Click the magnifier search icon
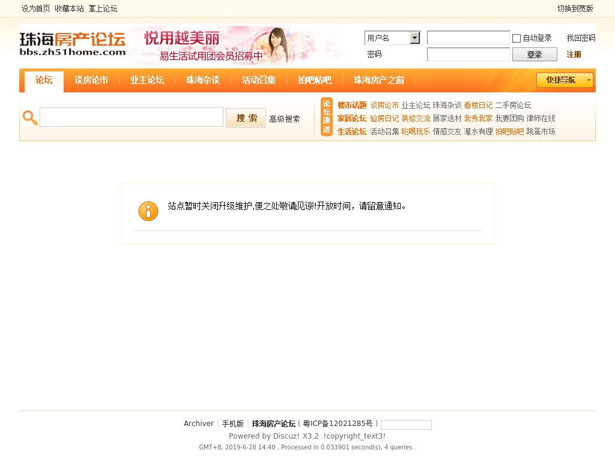Viewport: 615px width, 465px height. pos(30,118)
